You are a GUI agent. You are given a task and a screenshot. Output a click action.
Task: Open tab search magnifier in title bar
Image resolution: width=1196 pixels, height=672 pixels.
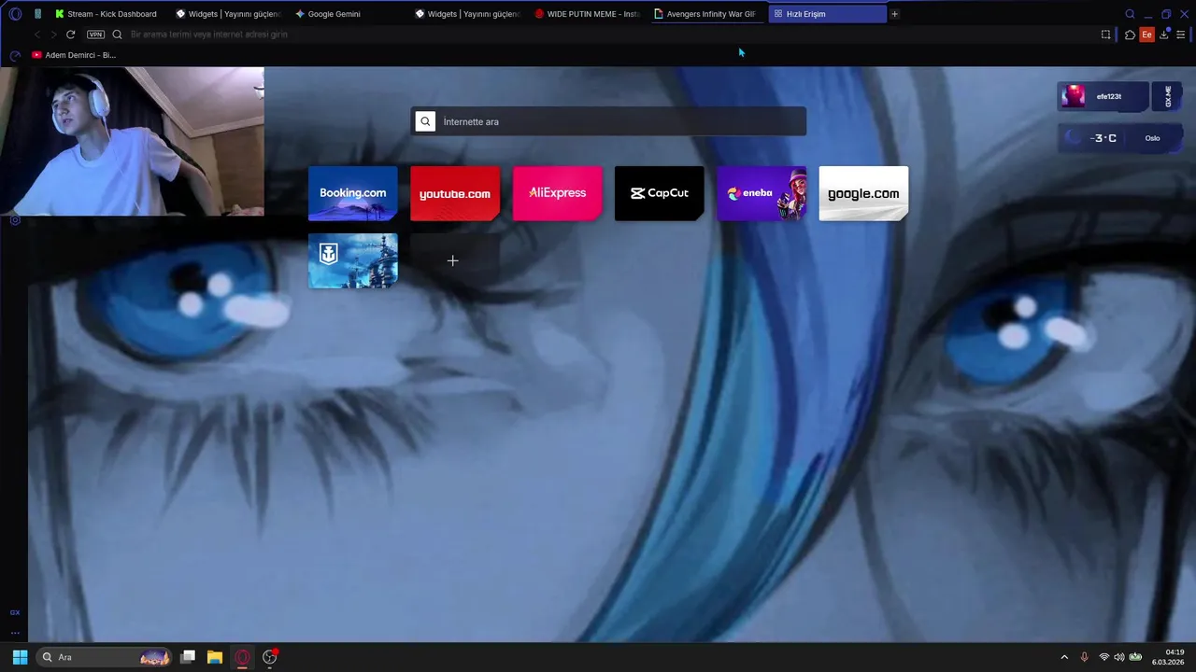pyautogui.click(x=1130, y=14)
